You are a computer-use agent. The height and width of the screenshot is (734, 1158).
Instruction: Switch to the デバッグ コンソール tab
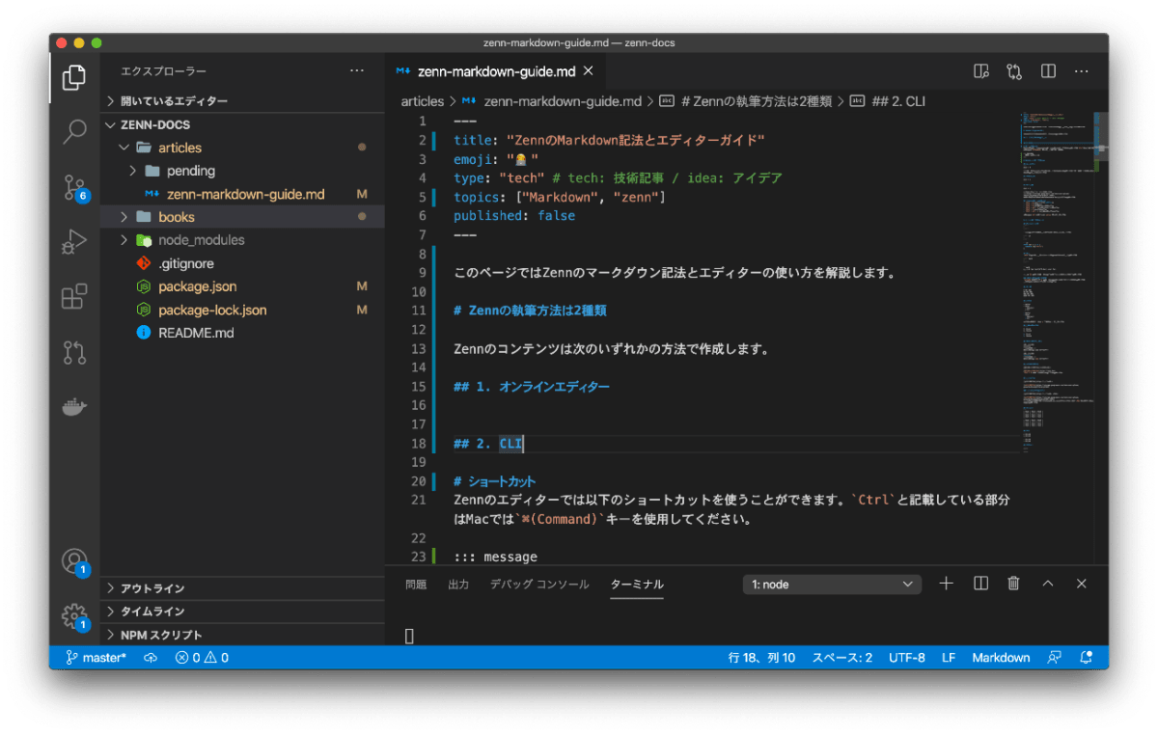(539, 584)
